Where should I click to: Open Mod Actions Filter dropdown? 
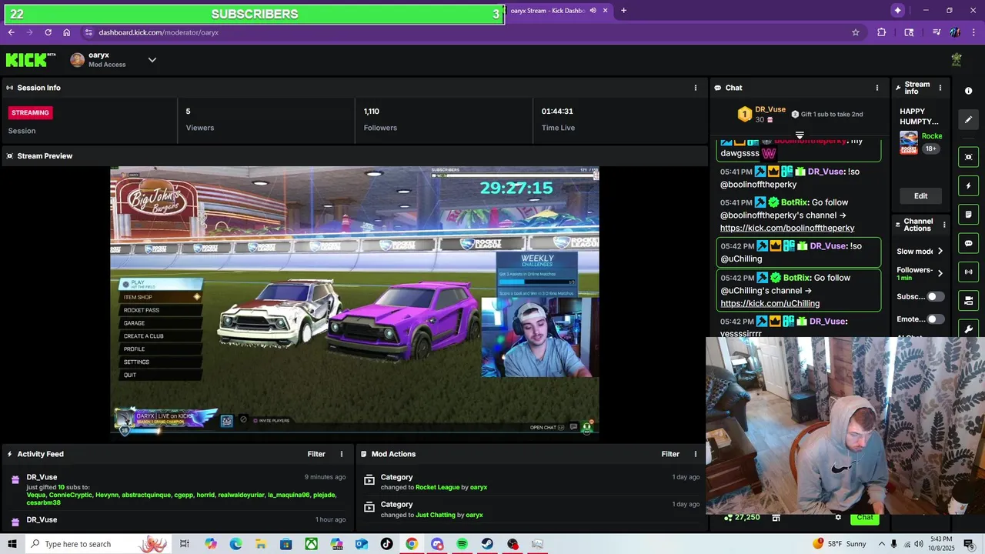[x=670, y=454]
